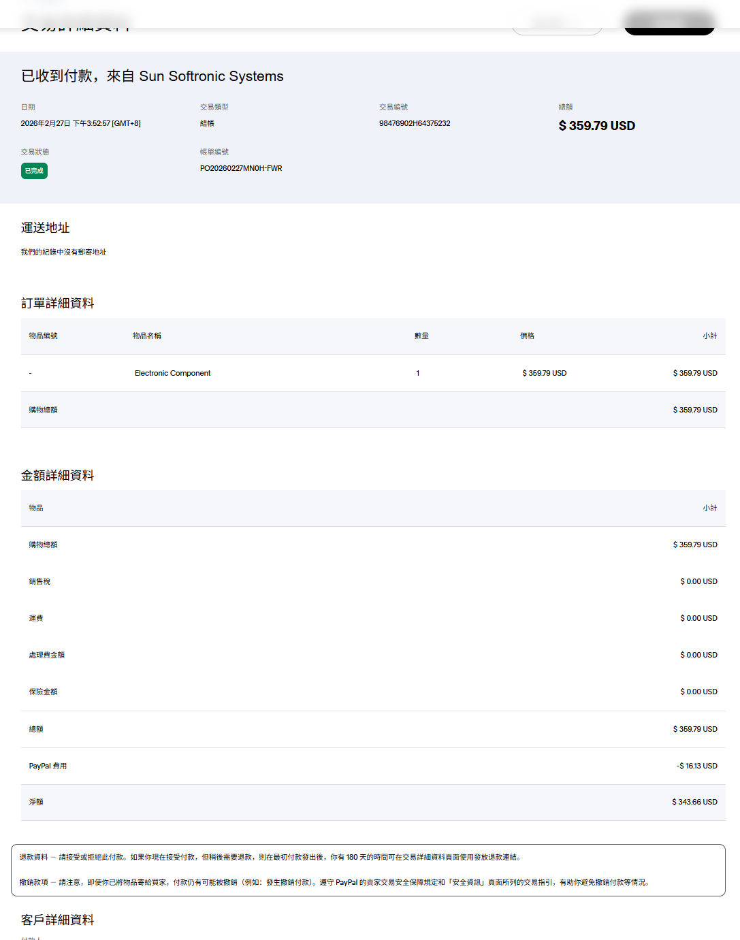Click the 撤銷款項 chargeback notice paragraph
The image size is (740, 940).
coord(334,882)
